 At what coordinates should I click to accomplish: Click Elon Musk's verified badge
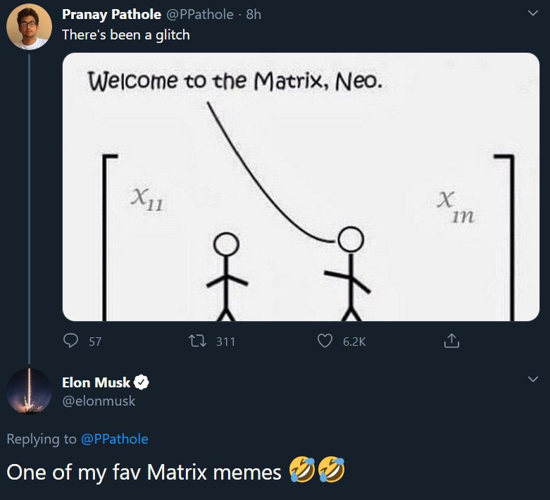tap(142, 382)
